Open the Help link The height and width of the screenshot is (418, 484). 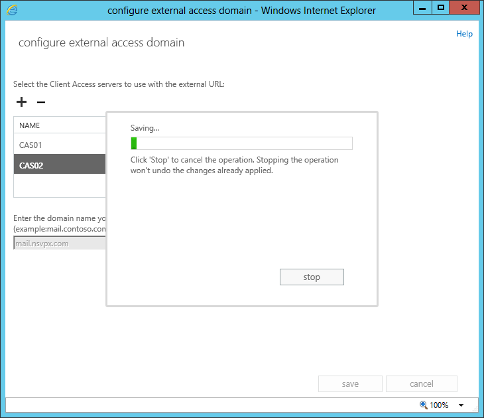464,34
